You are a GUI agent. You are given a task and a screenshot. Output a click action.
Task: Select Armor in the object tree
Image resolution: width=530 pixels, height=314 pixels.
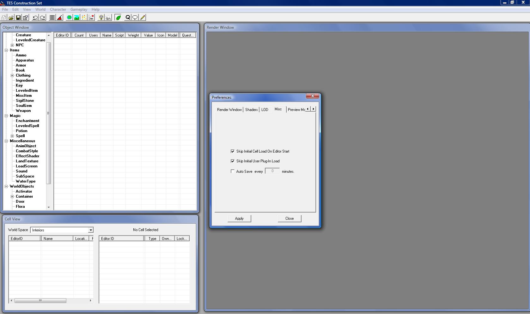[x=21, y=65]
